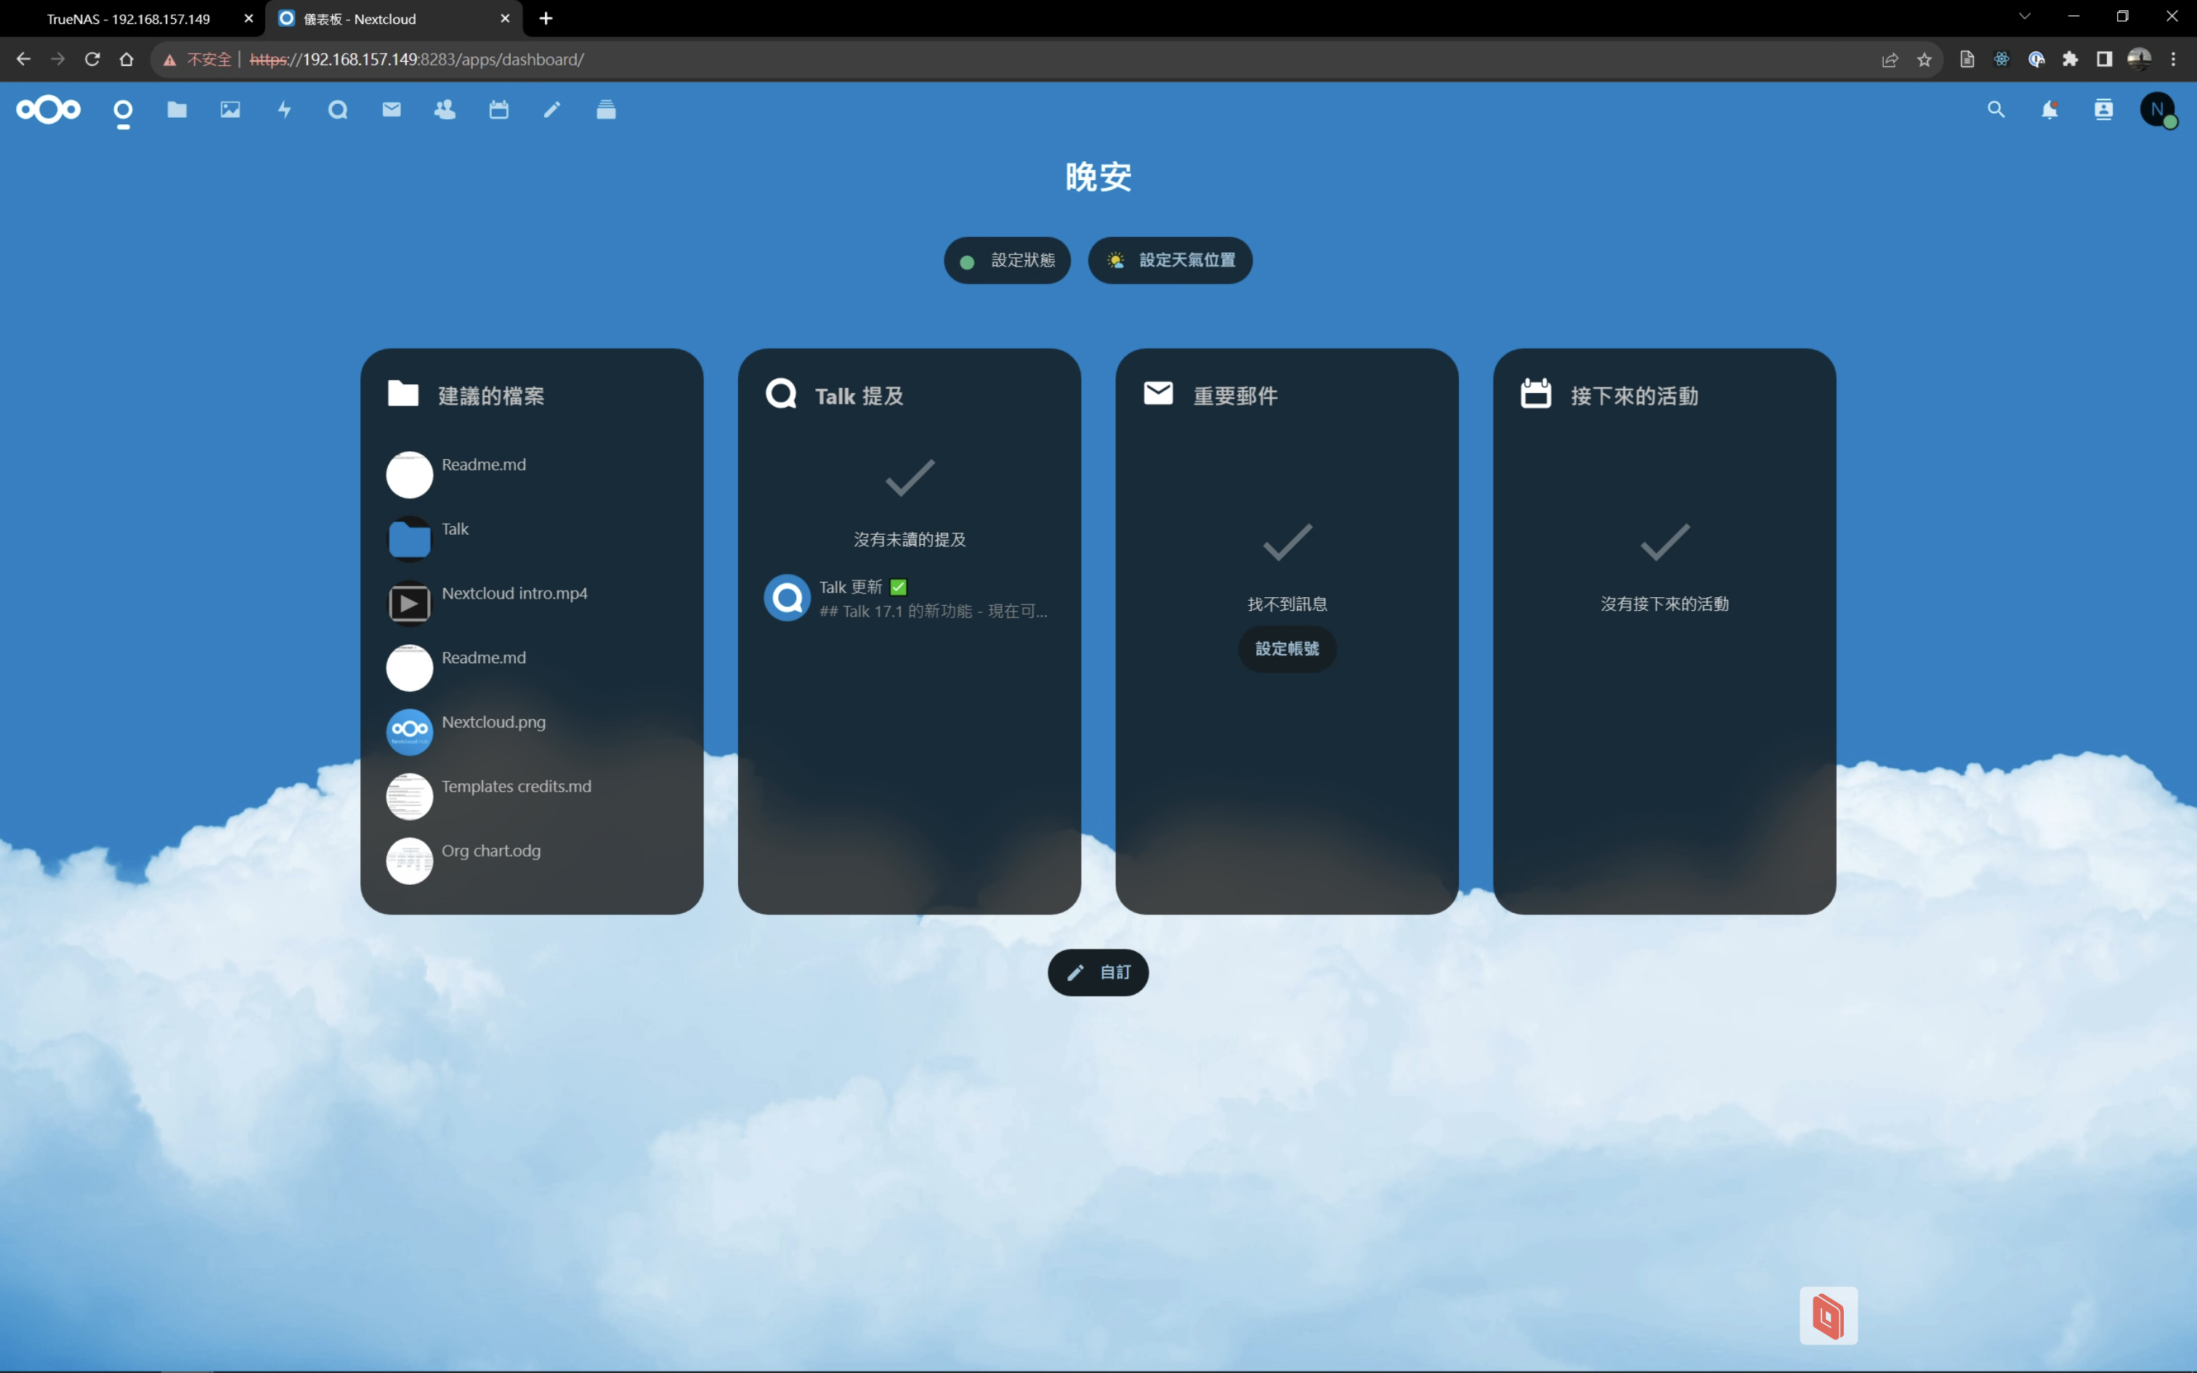Open the Nextcloud intro.mp4 file entry
The width and height of the screenshot is (2197, 1373).
(x=514, y=594)
